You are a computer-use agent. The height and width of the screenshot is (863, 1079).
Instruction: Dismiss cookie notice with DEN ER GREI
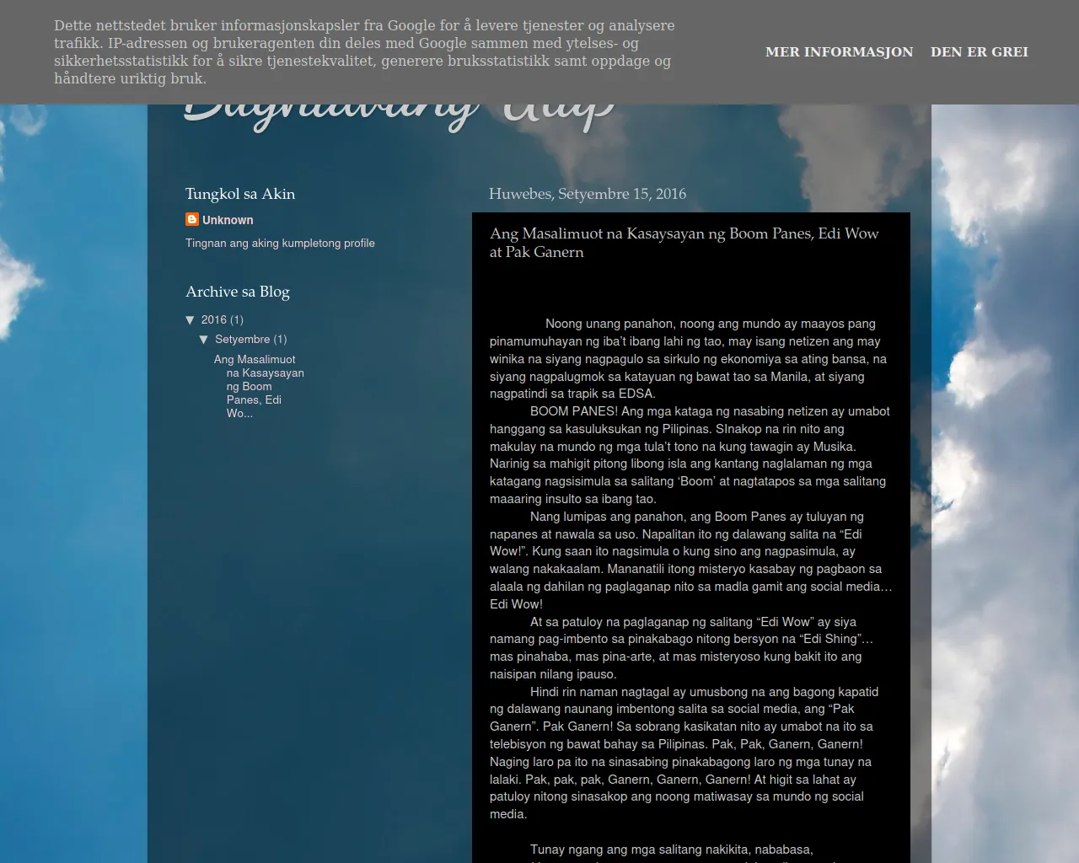[x=979, y=52]
